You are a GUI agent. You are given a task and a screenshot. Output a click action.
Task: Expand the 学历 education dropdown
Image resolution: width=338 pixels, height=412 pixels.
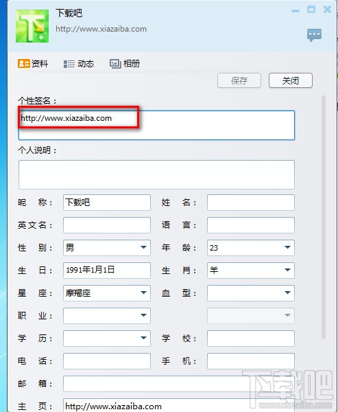click(143, 338)
